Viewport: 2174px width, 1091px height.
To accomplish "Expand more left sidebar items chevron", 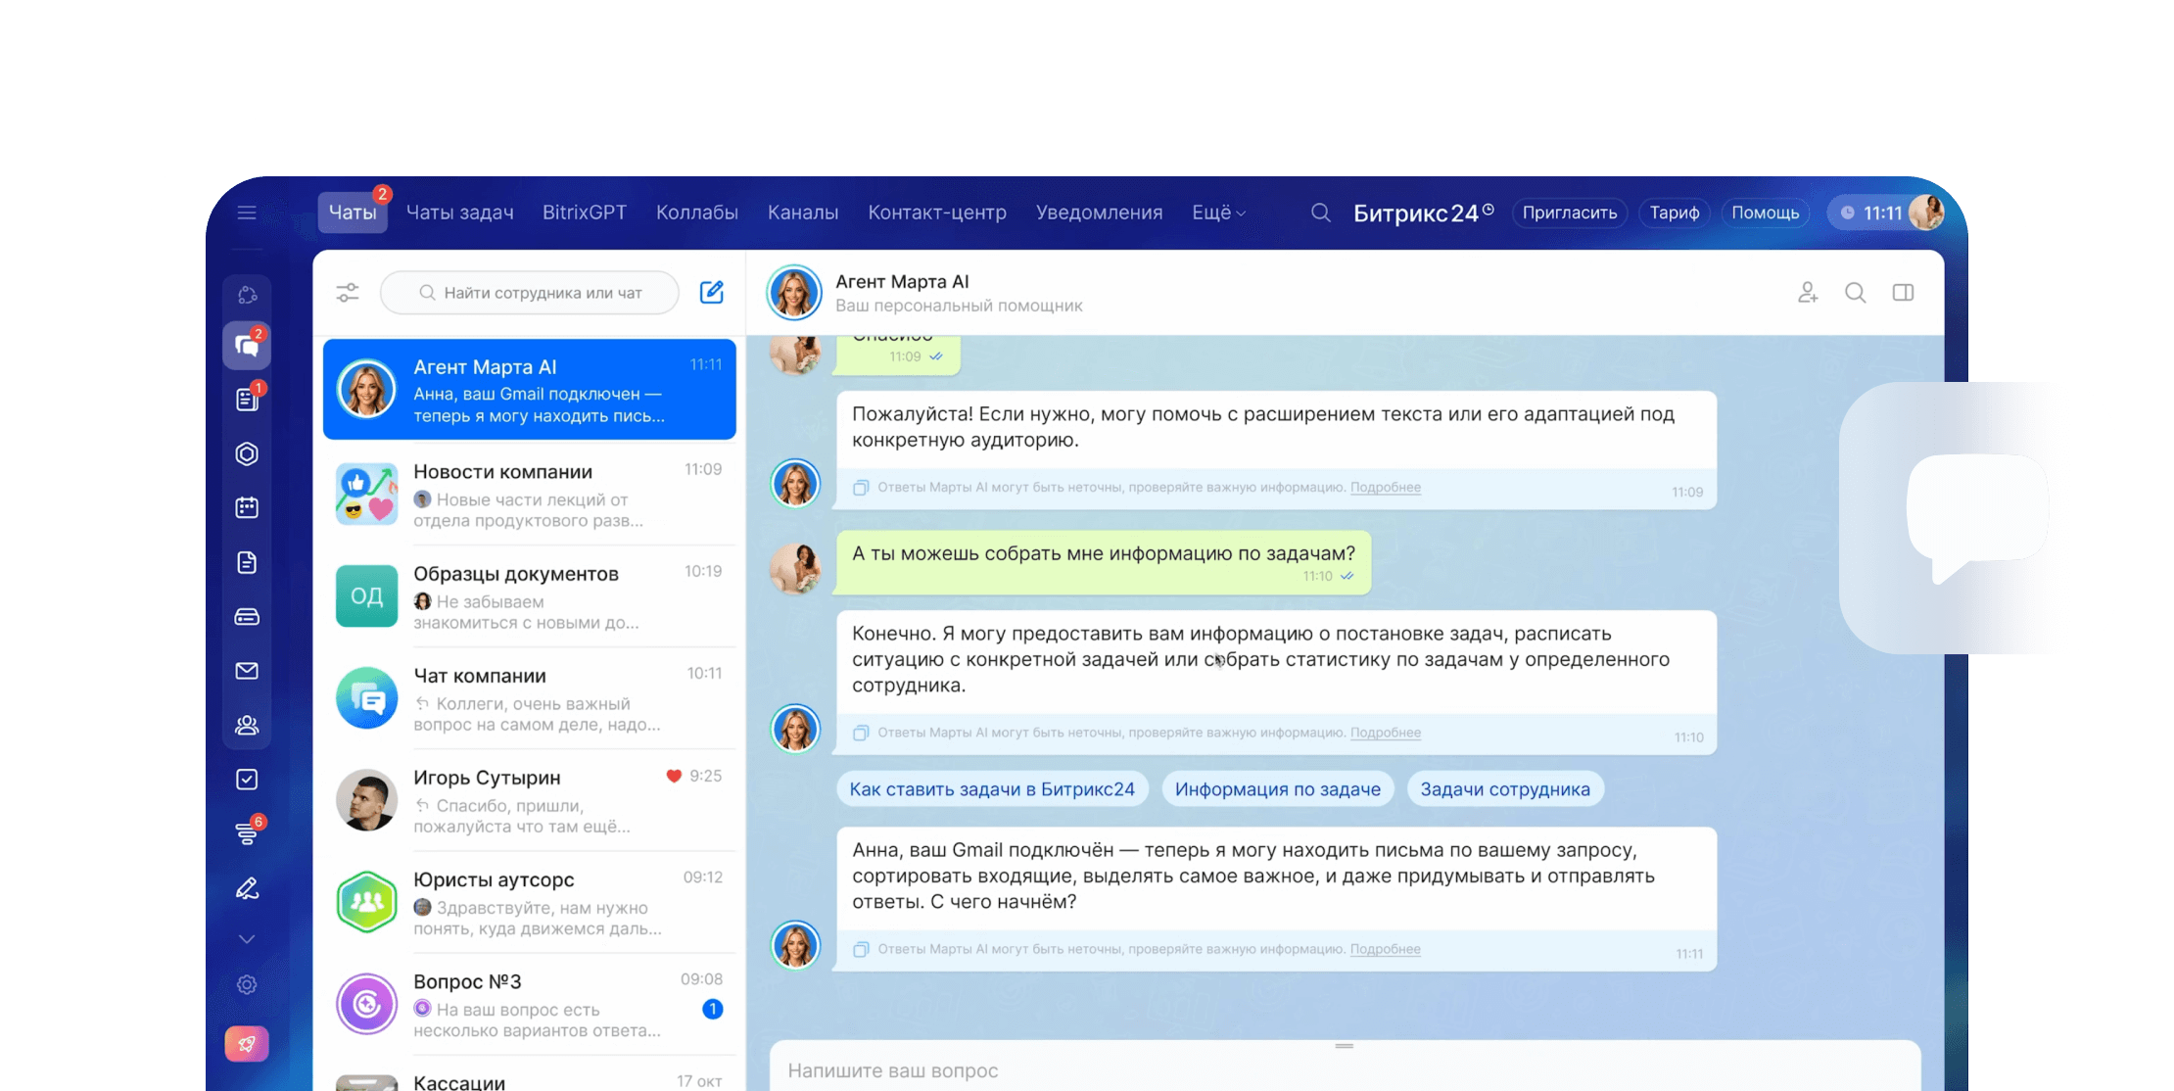I will [247, 939].
